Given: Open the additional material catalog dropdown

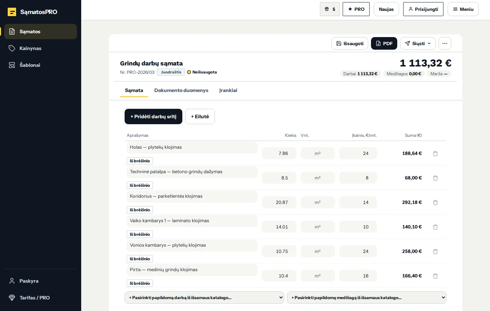Looking at the screenshot, I should (x=367, y=297).
